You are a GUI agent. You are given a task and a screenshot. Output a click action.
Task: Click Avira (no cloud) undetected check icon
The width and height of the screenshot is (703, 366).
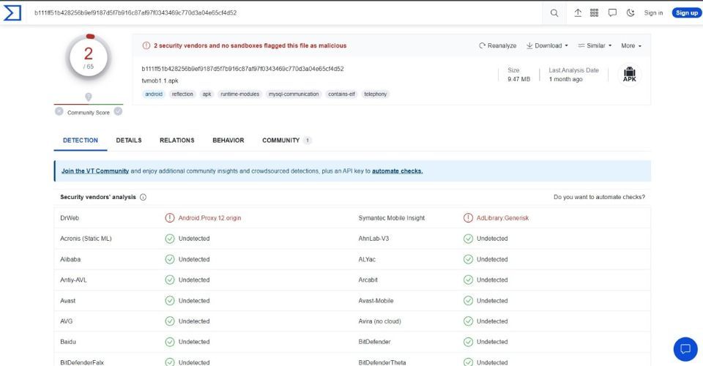pos(468,321)
